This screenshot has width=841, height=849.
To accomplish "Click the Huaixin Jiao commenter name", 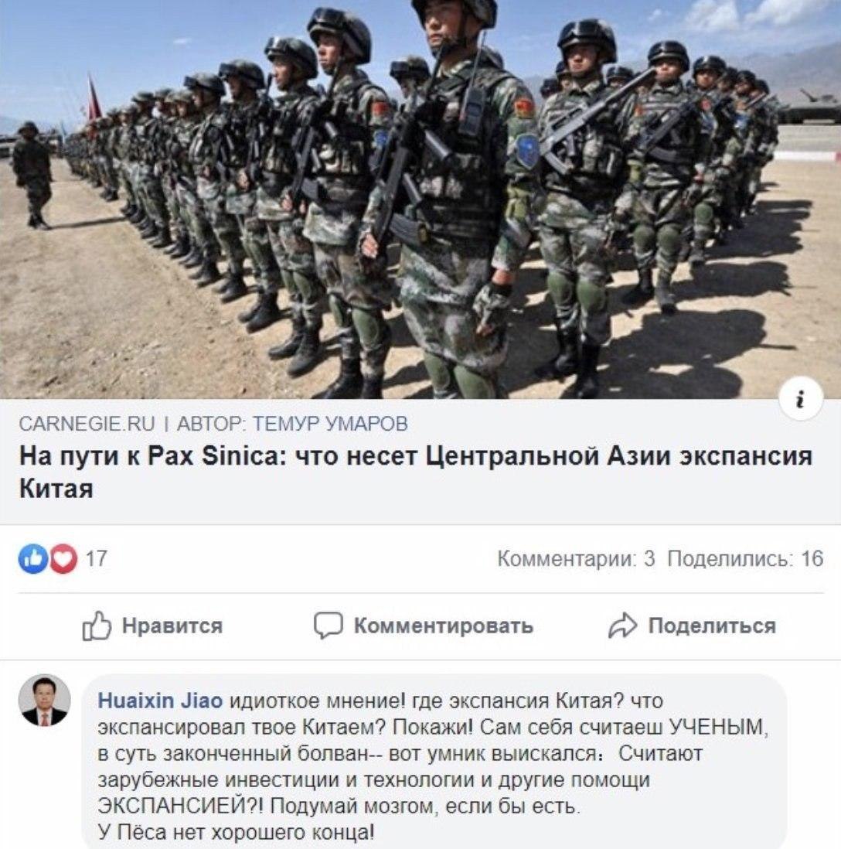I will (160, 701).
